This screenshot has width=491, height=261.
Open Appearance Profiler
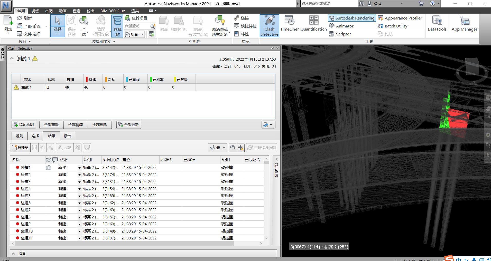400,18
